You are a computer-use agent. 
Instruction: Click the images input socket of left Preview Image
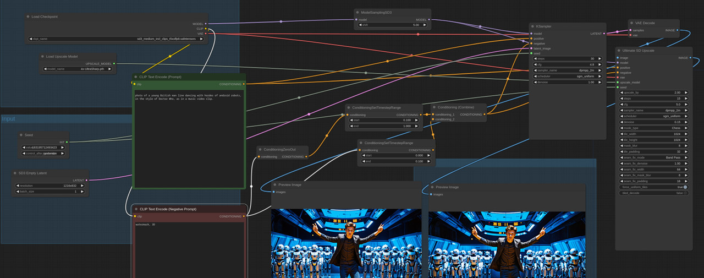point(273,192)
